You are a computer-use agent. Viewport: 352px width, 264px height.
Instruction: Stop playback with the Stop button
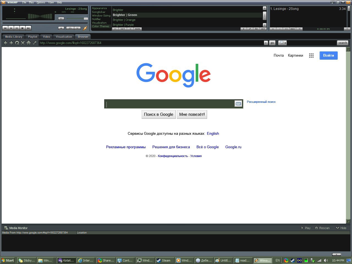pos(23,28)
